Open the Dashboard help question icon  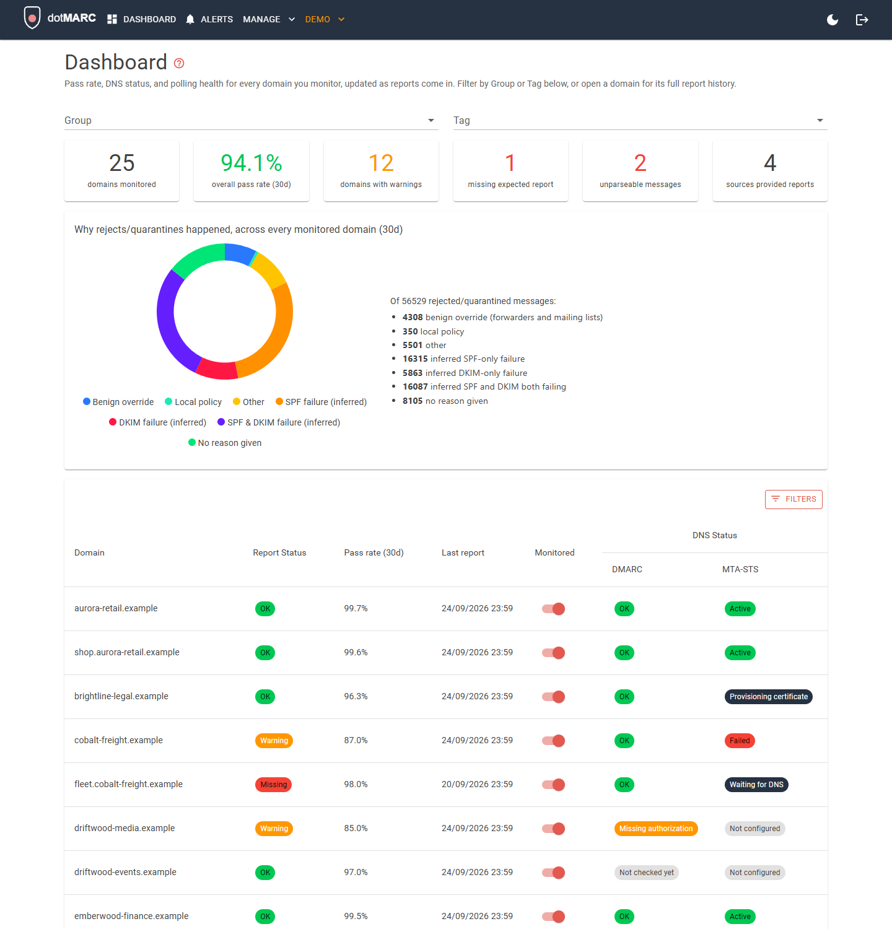(x=179, y=63)
